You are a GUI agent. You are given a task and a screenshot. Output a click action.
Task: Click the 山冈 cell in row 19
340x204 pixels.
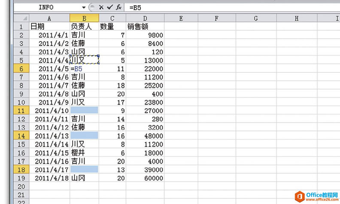[84, 178]
